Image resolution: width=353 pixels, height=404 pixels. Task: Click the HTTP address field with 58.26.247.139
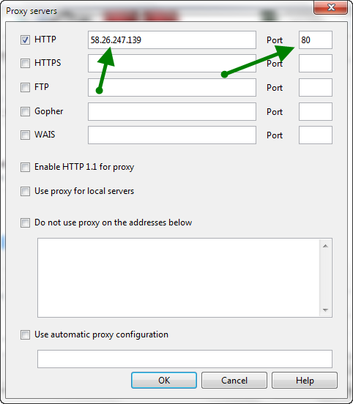tap(172, 40)
